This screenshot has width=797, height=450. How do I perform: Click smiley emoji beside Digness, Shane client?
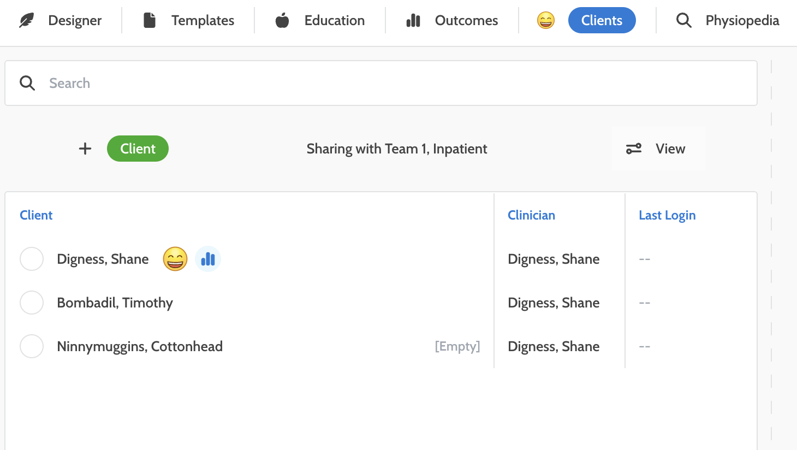[175, 259]
